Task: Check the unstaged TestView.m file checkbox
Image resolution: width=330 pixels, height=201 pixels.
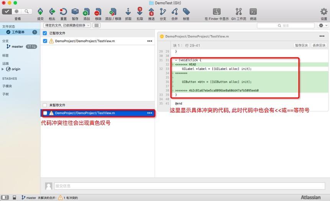Action: (45, 113)
